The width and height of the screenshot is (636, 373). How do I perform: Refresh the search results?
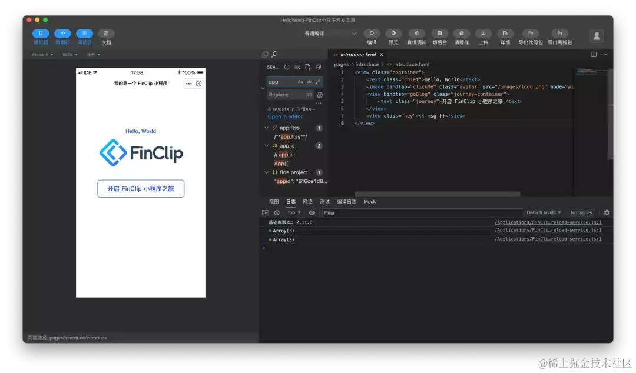click(x=287, y=67)
